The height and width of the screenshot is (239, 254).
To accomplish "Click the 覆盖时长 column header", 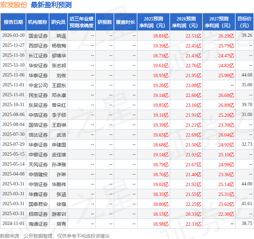I will [125, 22].
